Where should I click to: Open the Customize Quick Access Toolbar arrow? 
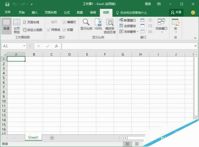pyautogui.click(x=32, y=4)
